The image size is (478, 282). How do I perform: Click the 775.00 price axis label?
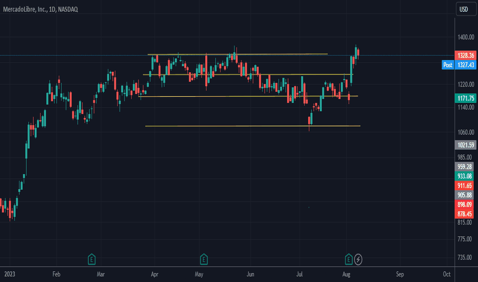465,239
